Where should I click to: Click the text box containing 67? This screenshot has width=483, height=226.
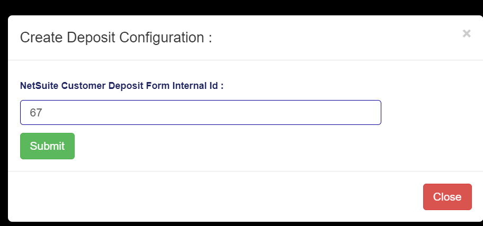click(x=200, y=113)
